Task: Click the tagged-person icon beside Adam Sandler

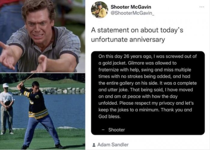Action: point(94,145)
